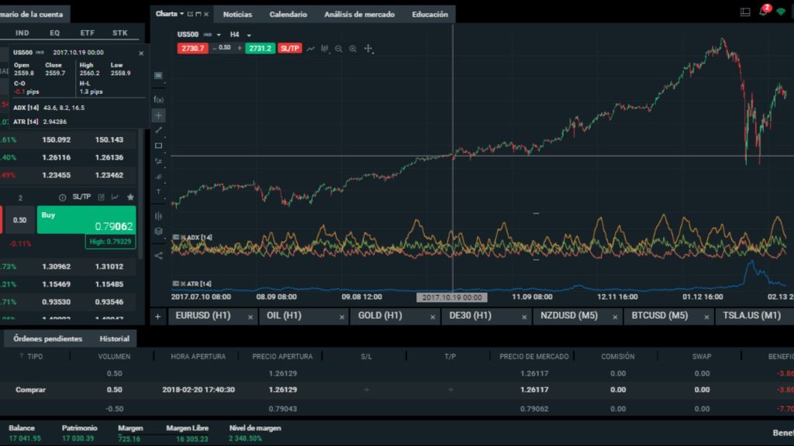Viewport: 794px width, 446px height.
Task: Open the layers objects icon
Action: click(158, 232)
